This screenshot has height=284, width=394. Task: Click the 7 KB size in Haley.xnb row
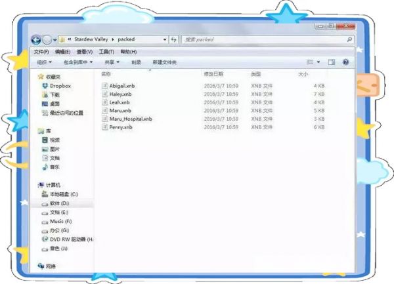pyautogui.click(x=319, y=94)
